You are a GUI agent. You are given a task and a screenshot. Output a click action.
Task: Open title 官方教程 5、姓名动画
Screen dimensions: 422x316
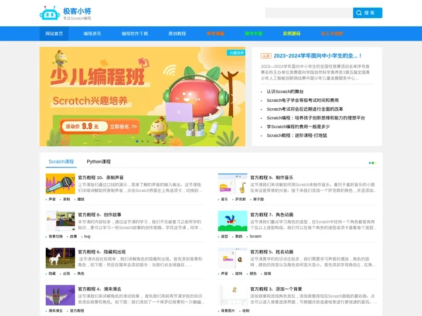pos(271,252)
